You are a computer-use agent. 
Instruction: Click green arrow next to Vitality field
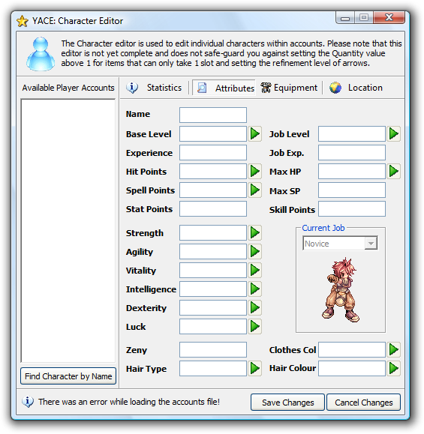(254, 271)
